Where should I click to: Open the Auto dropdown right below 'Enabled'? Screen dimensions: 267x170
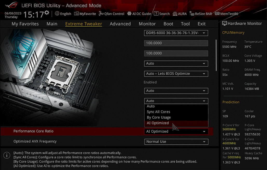point(176,91)
